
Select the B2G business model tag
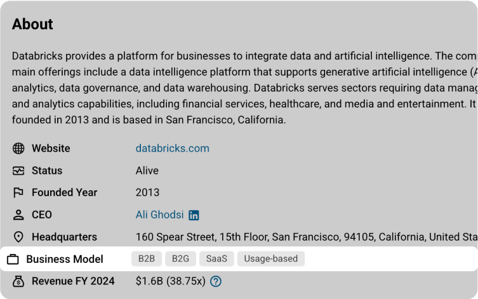pyautogui.click(x=181, y=259)
